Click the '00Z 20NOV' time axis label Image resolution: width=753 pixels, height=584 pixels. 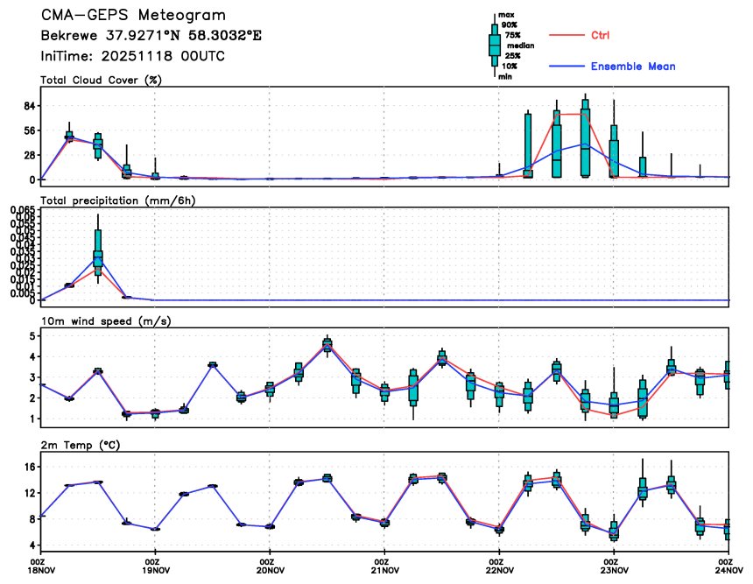click(x=271, y=566)
